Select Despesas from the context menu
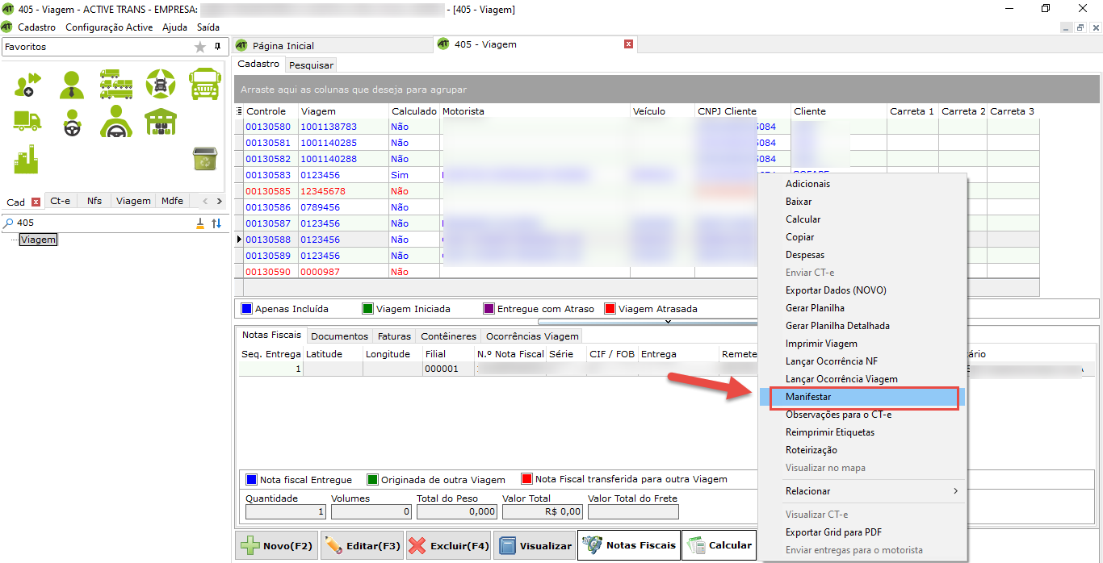Image resolution: width=1103 pixels, height=563 pixels. click(x=862, y=255)
